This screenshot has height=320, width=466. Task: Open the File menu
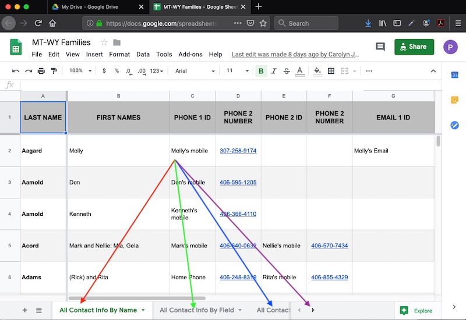(37, 54)
